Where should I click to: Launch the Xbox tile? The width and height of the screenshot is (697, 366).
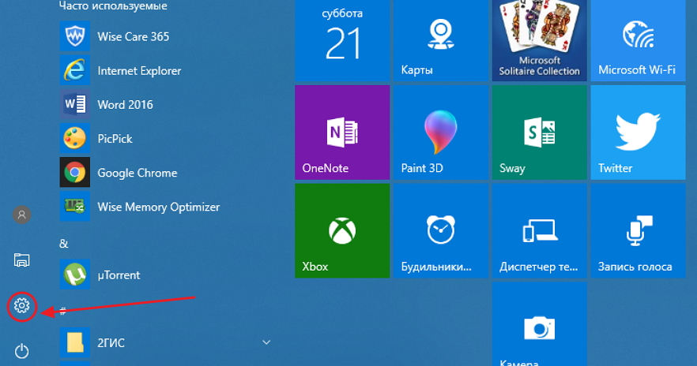[x=342, y=231]
